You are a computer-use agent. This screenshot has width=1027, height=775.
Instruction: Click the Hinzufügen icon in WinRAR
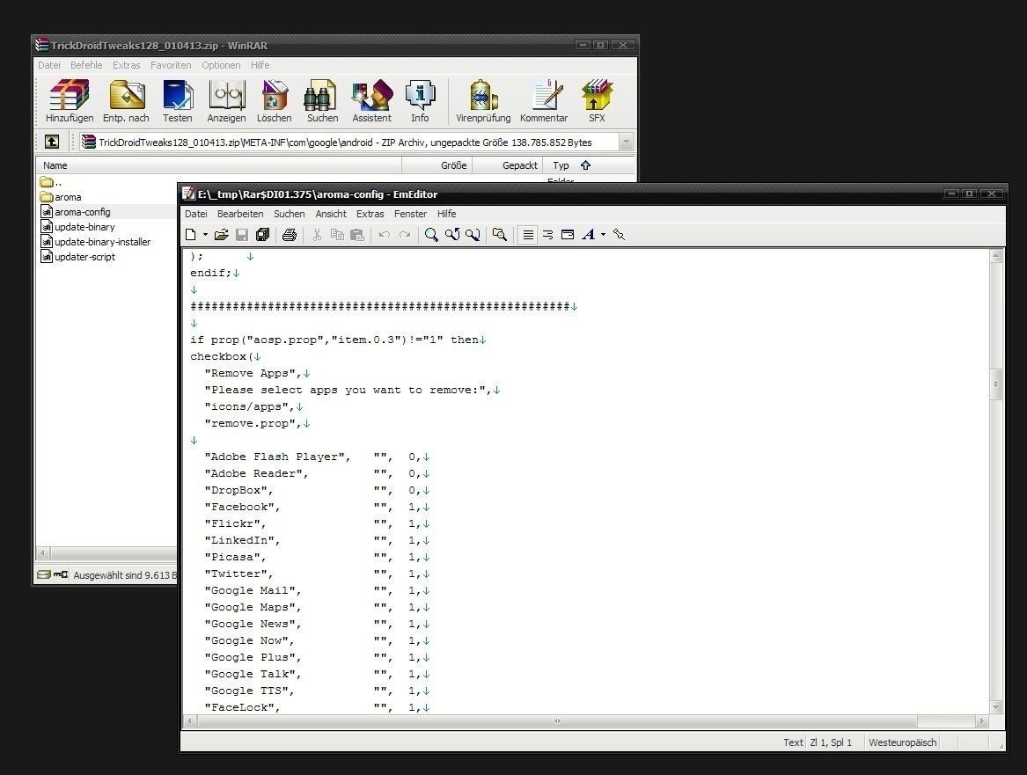coord(70,101)
